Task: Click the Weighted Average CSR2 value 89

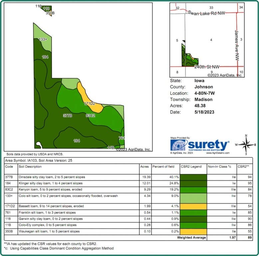Action: [250, 237]
